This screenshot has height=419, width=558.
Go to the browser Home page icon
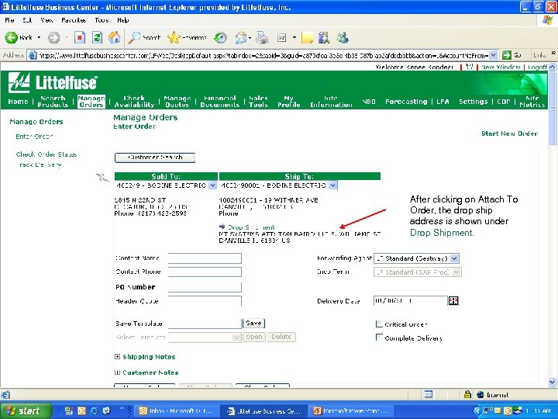click(x=114, y=37)
